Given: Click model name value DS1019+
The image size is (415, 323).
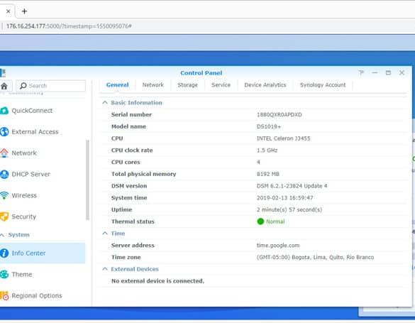Looking at the screenshot, I should (x=269, y=126).
